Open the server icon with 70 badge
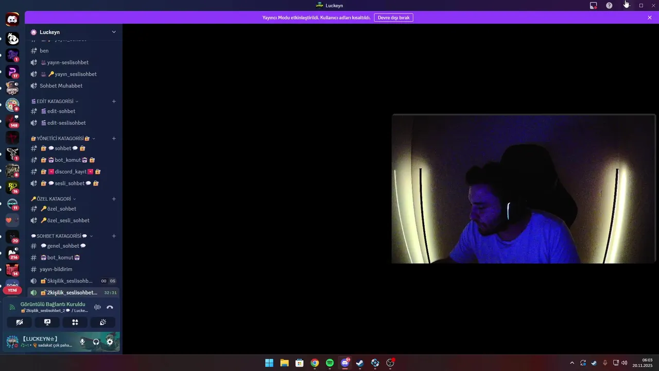The image size is (659, 371). click(12, 237)
